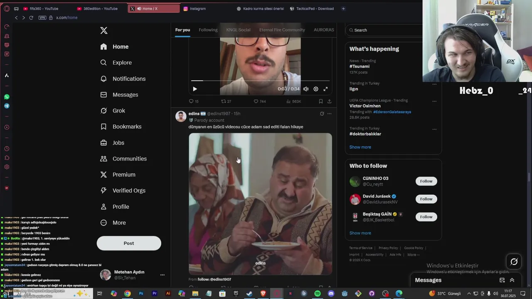Open Grok icon on the edins post
532x299 pixels.
click(x=322, y=113)
